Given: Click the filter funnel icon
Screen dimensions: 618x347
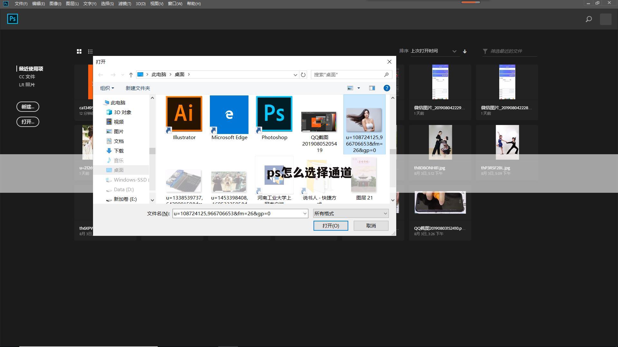Looking at the screenshot, I should [485, 51].
